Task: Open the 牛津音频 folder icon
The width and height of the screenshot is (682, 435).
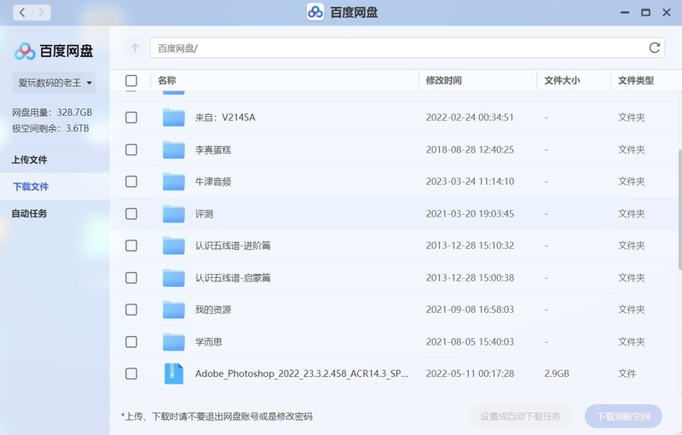Action: [x=174, y=182]
